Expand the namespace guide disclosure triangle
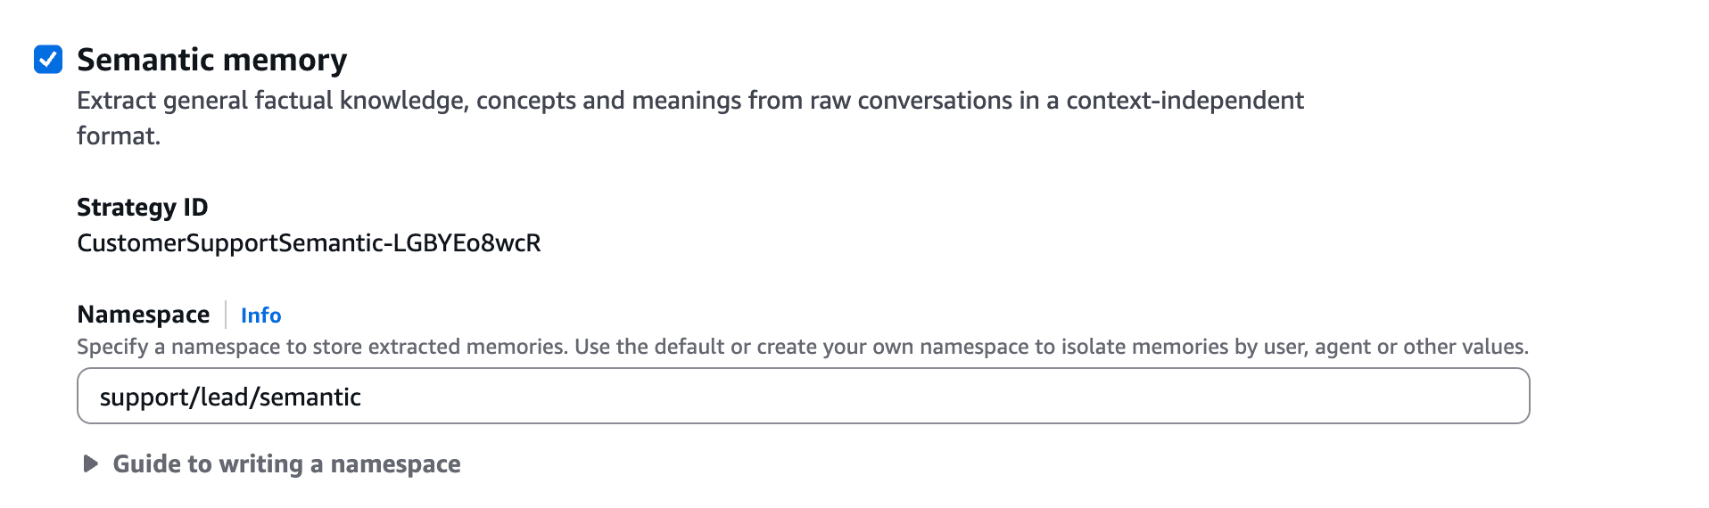 [90, 463]
